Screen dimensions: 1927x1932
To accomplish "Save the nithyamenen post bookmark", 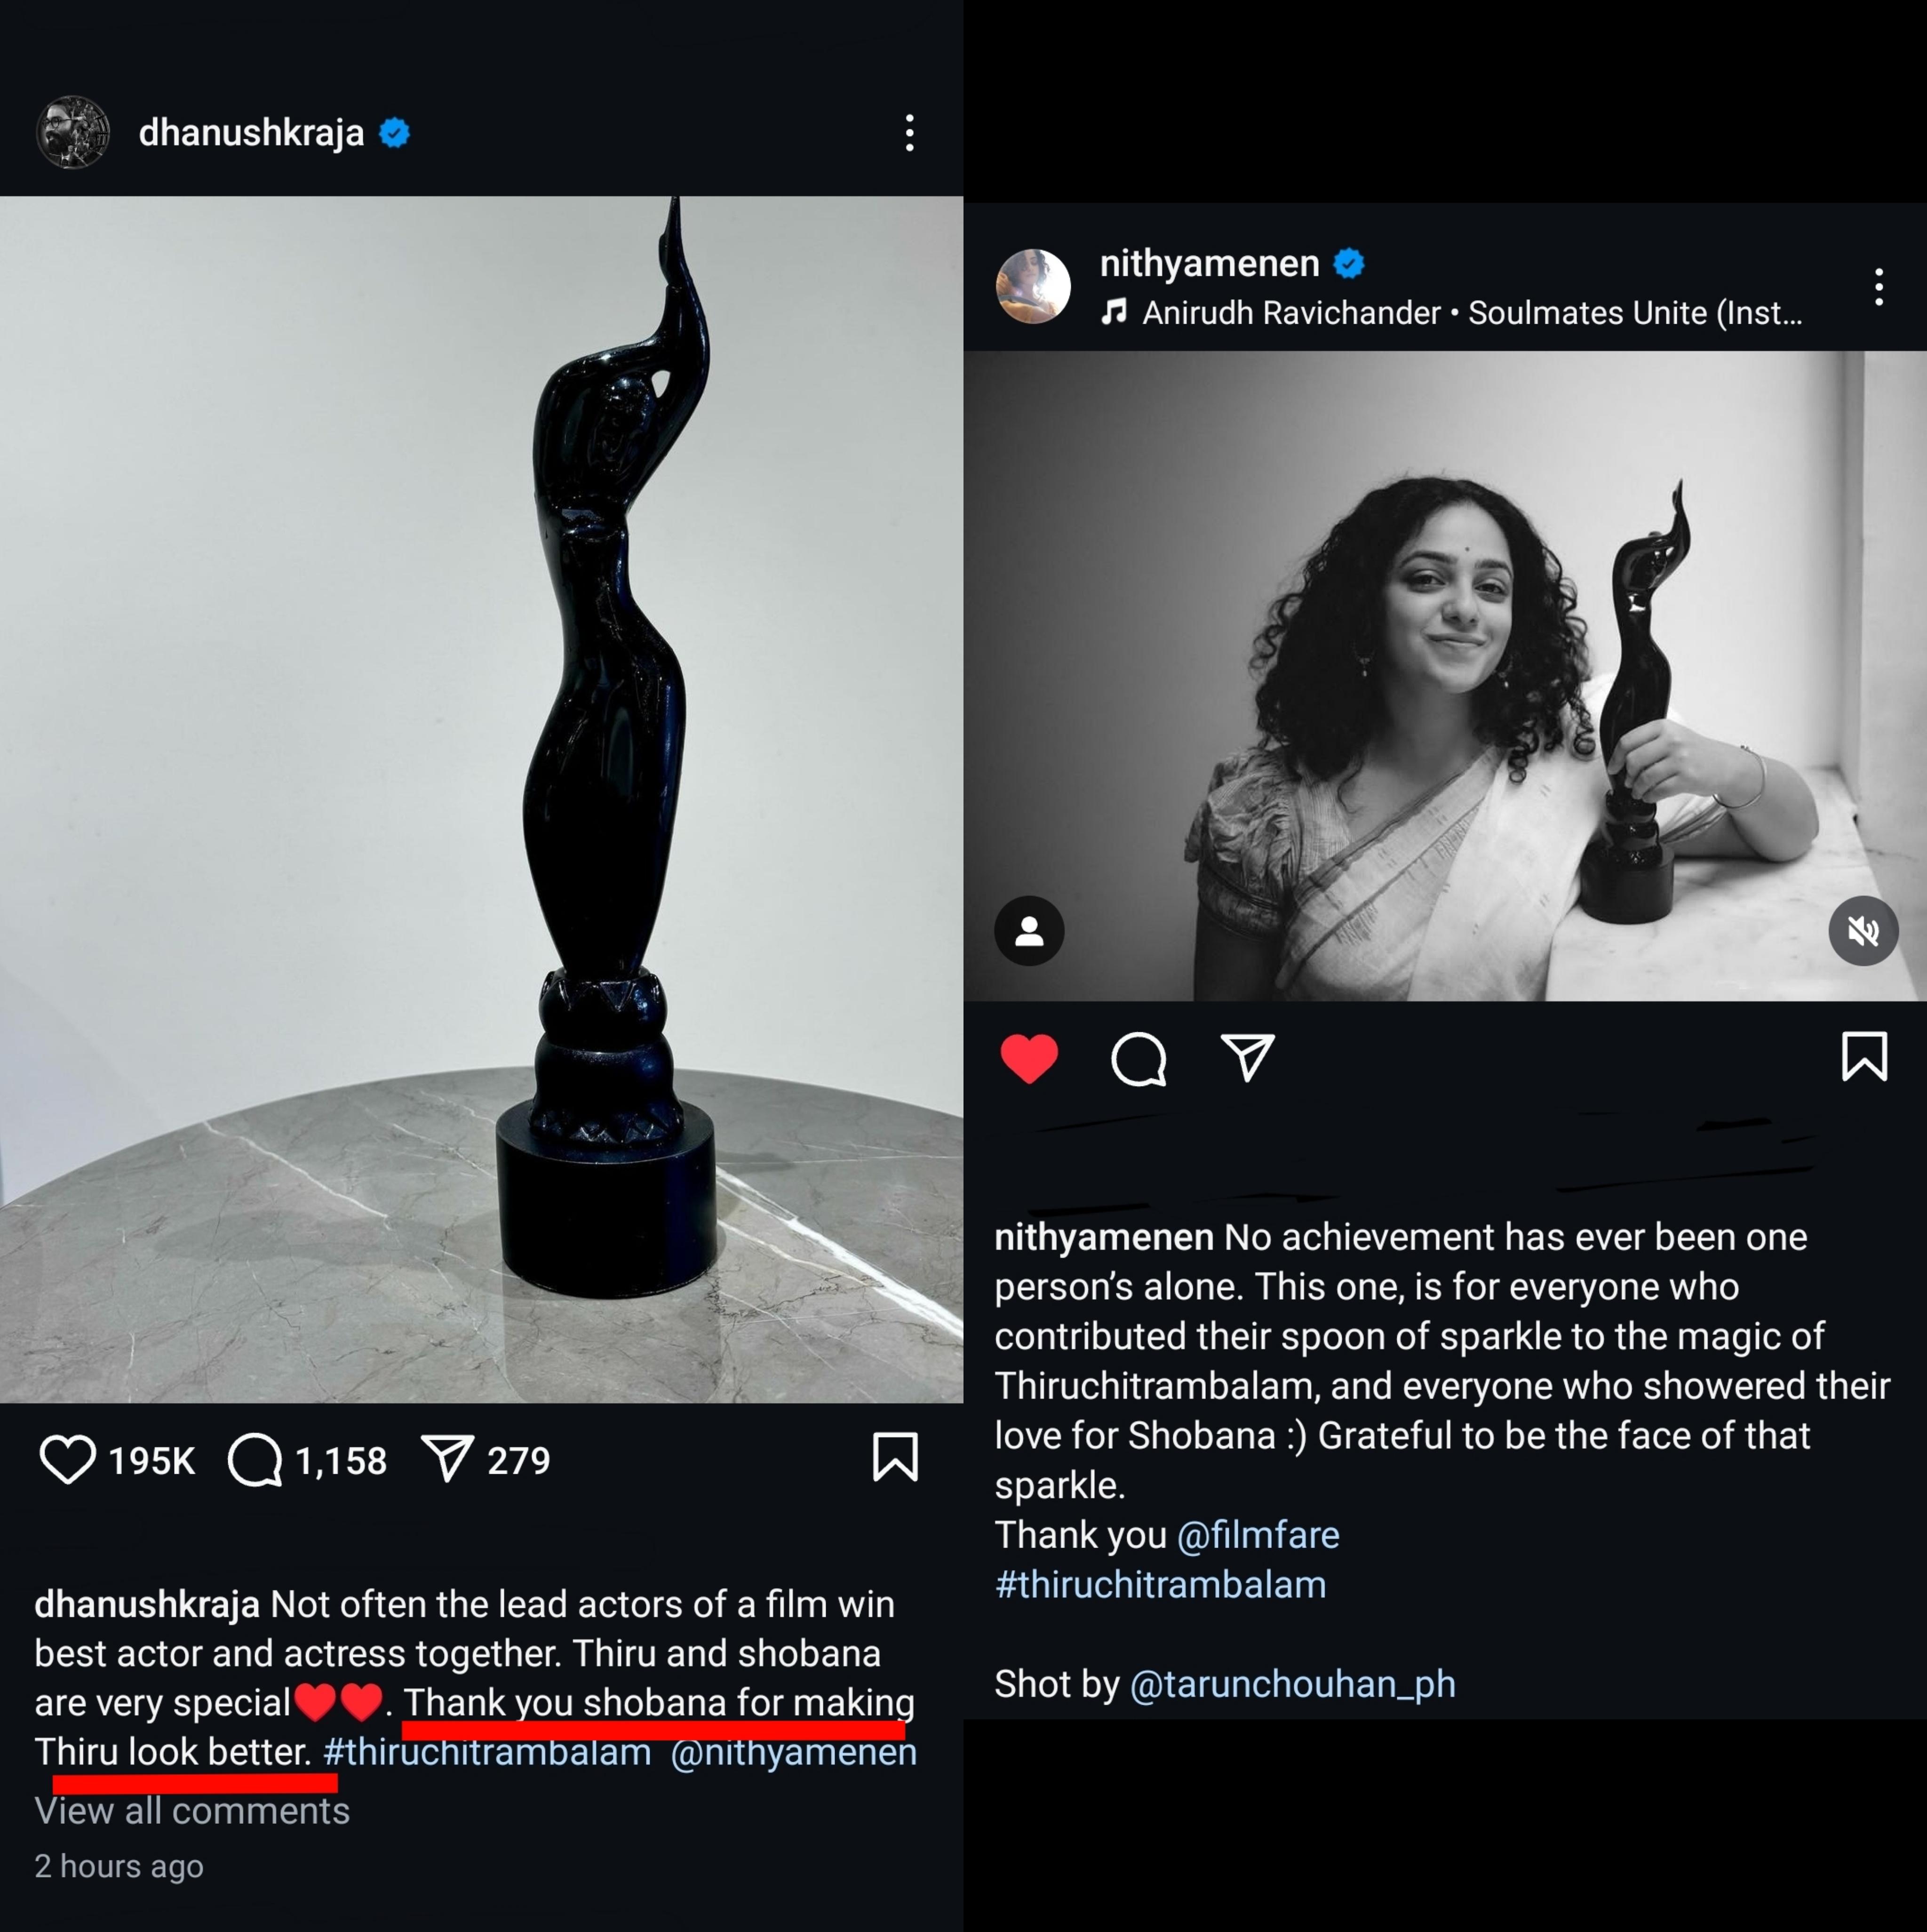I will pyautogui.click(x=1864, y=1057).
